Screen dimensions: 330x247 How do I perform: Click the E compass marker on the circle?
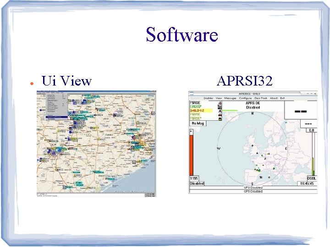click(286, 149)
